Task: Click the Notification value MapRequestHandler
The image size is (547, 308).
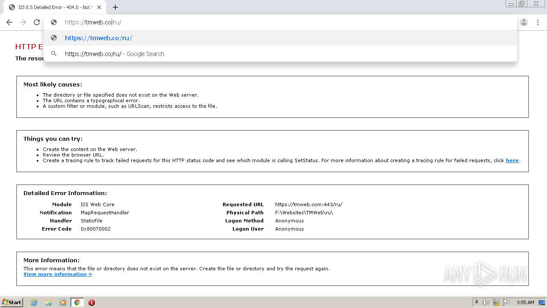Action: 105,213
